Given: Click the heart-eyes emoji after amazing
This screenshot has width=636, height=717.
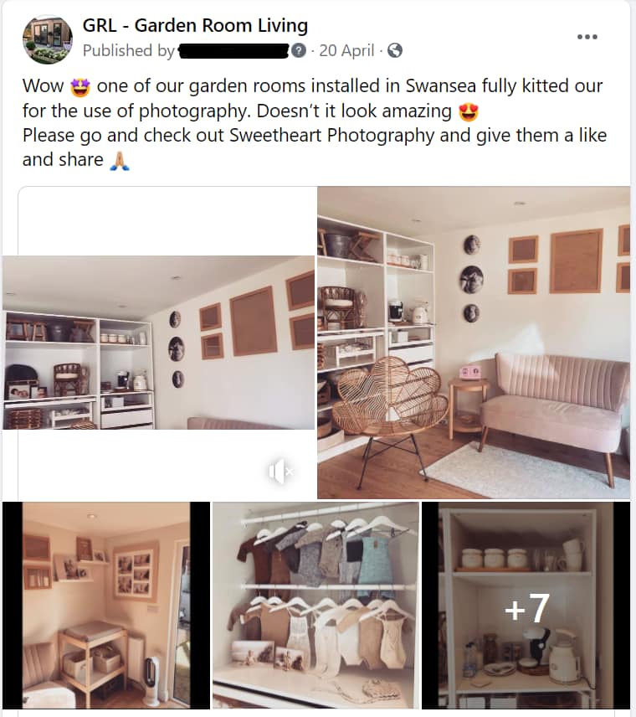Looking at the screenshot, I should point(469,111).
